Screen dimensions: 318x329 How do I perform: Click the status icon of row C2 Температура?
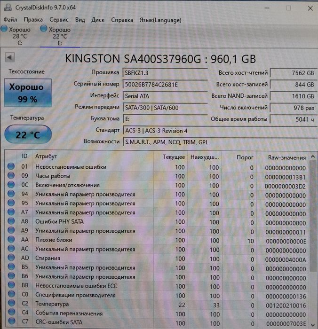(12, 303)
